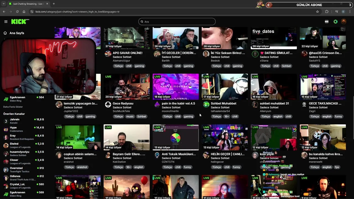This screenshot has width=354, height=199.
Task: Open KekStation channel avatar
Action: 108,155
